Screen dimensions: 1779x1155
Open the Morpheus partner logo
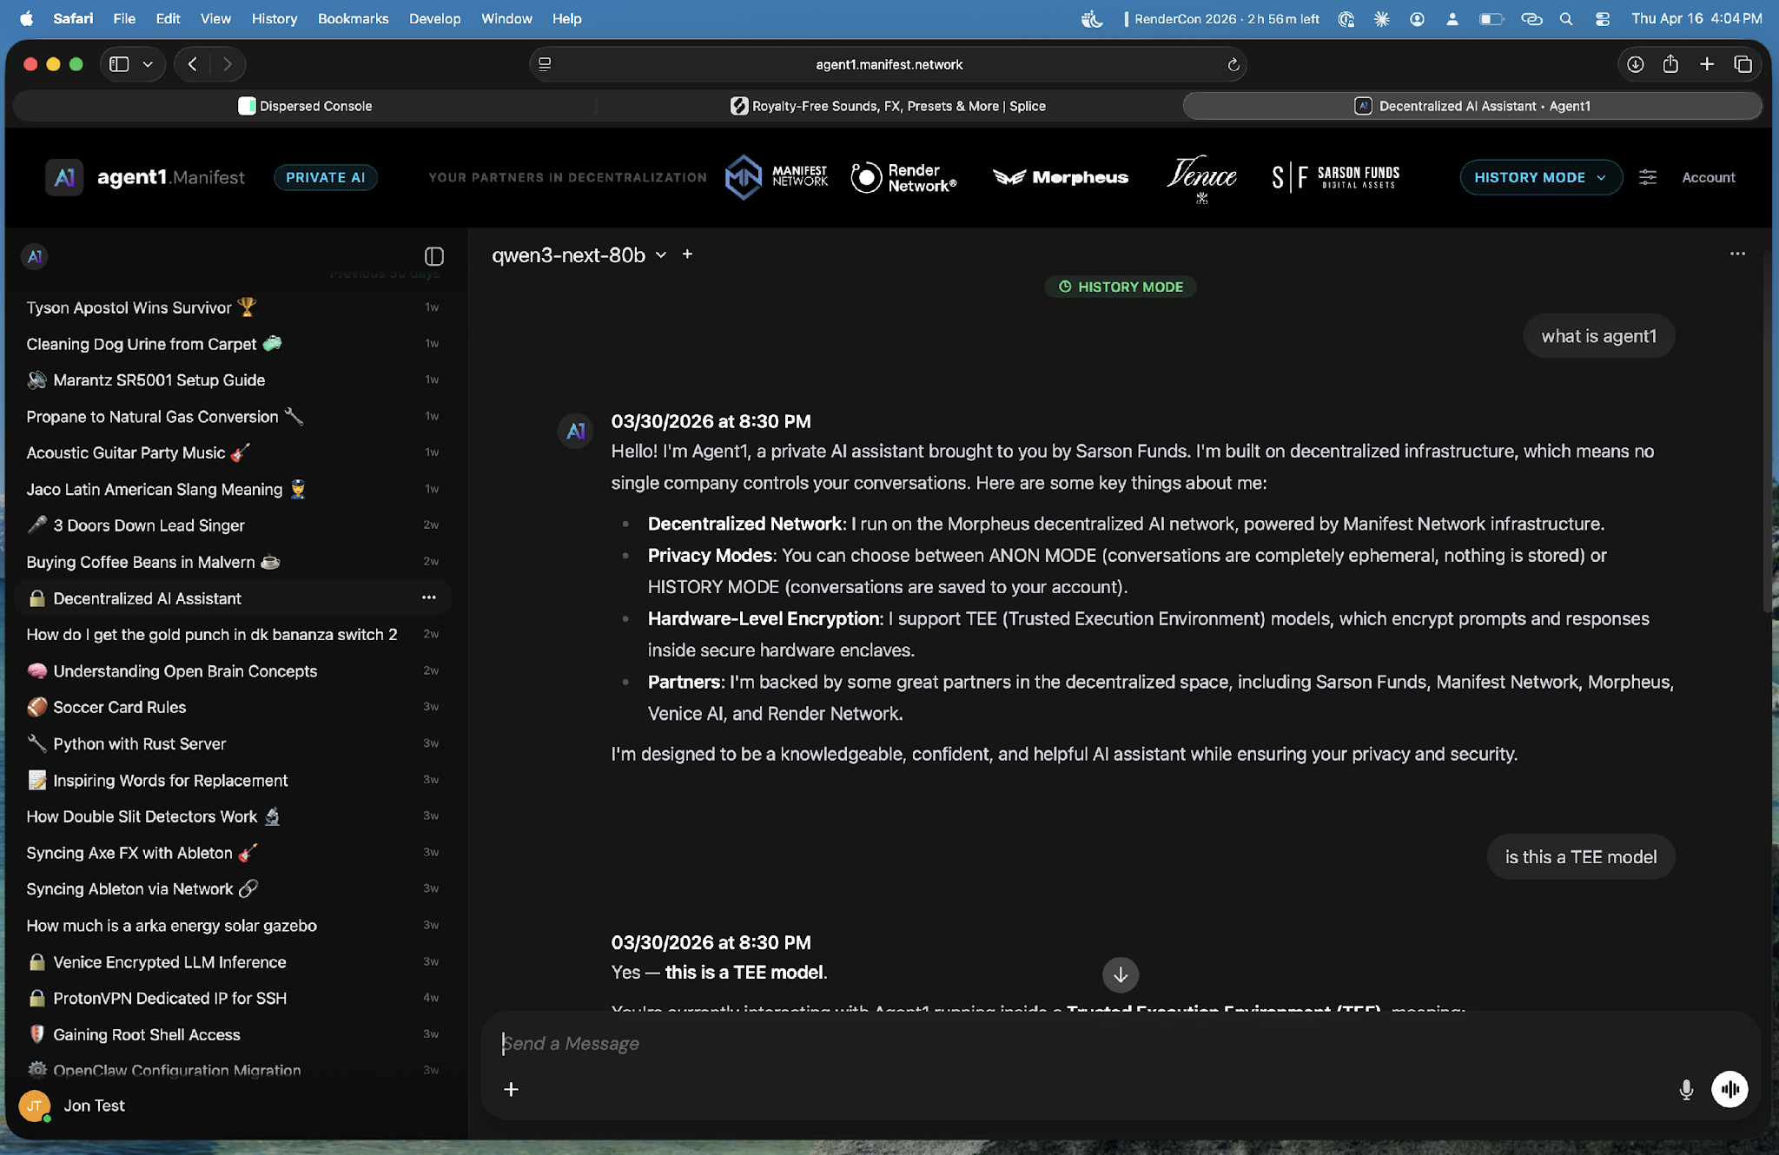click(1061, 177)
